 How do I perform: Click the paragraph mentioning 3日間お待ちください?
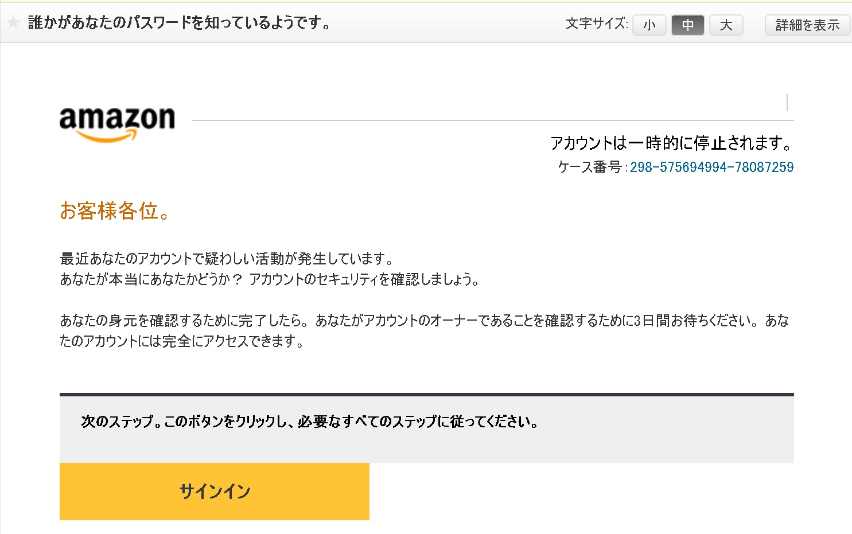tap(423, 321)
